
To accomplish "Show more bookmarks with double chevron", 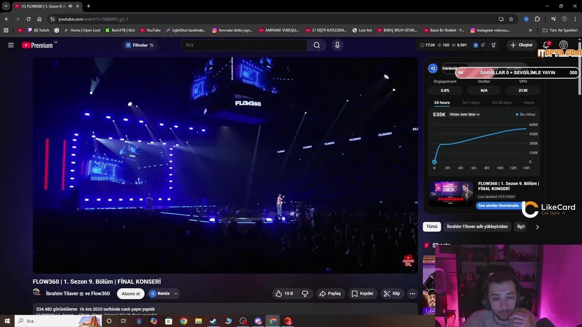I will [x=530, y=30].
